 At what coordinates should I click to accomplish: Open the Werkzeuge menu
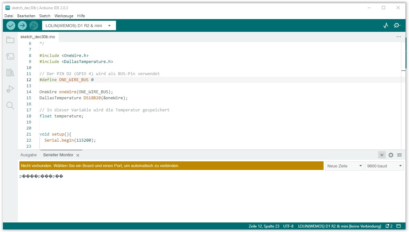point(64,16)
